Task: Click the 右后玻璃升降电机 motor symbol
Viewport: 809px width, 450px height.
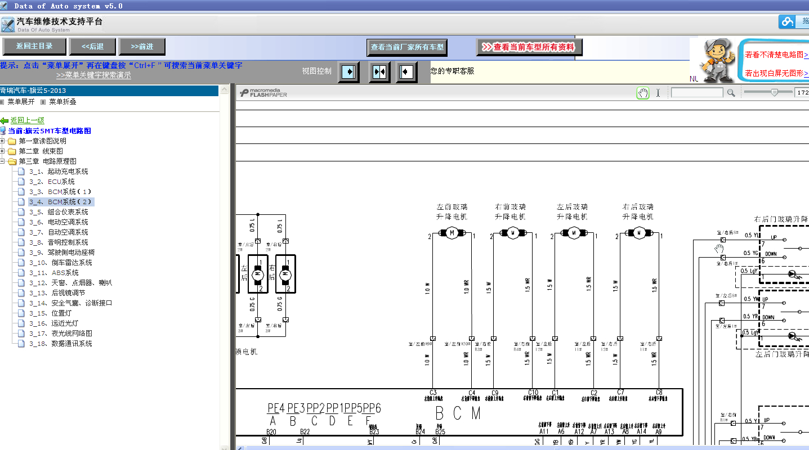Action: click(x=638, y=232)
